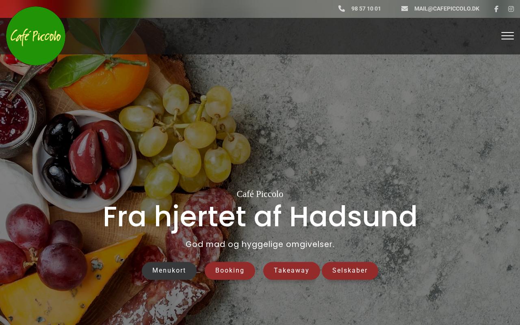
Task: Open the Facebook page icon
Action: click(x=496, y=9)
